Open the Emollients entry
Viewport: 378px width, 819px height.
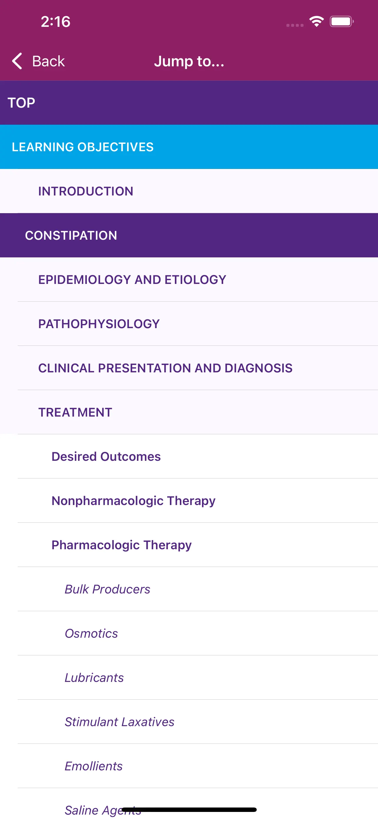(x=94, y=766)
